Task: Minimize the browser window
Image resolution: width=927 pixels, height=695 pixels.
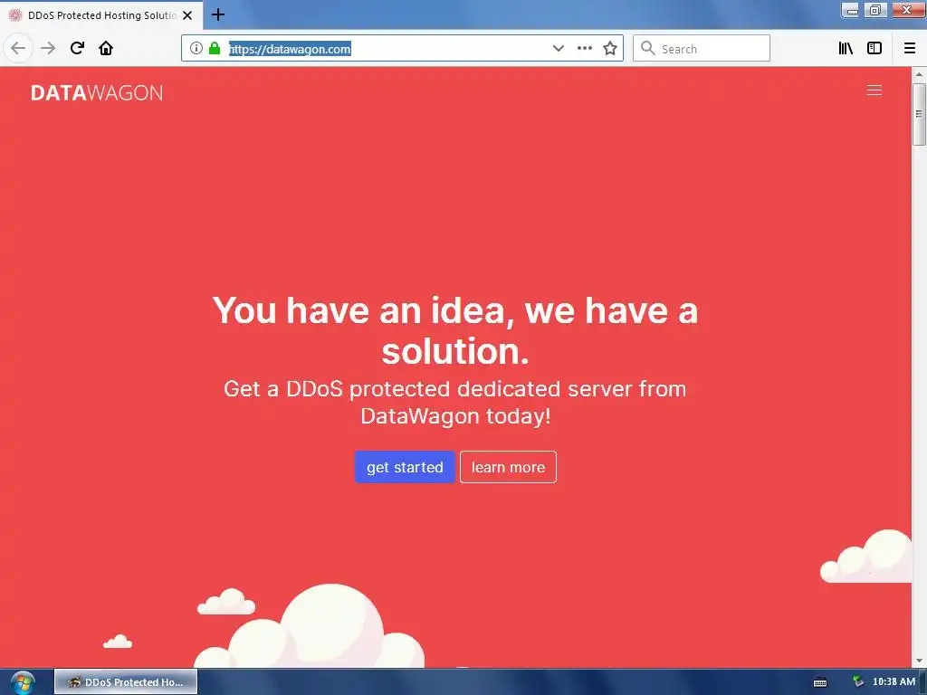Action: point(852,9)
